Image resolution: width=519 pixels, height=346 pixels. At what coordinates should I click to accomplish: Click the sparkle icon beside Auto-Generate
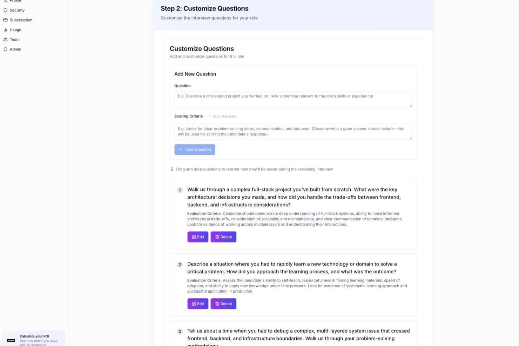pos(210,117)
